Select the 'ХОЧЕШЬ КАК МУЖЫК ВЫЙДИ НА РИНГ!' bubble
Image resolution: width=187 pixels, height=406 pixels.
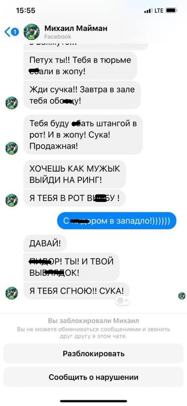[75, 174]
